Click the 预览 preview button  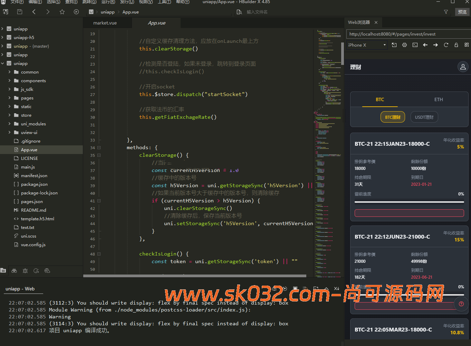click(462, 12)
